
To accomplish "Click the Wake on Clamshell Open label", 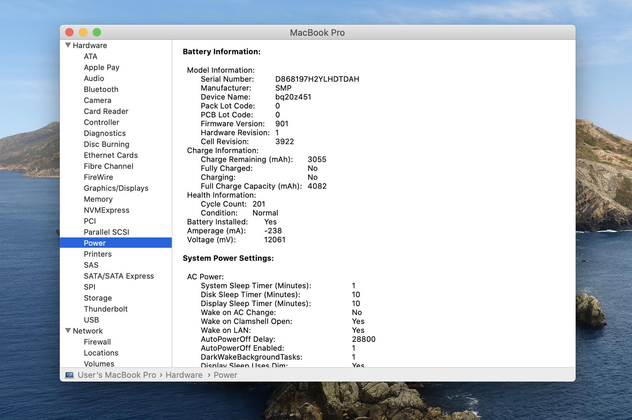I will tap(246, 321).
